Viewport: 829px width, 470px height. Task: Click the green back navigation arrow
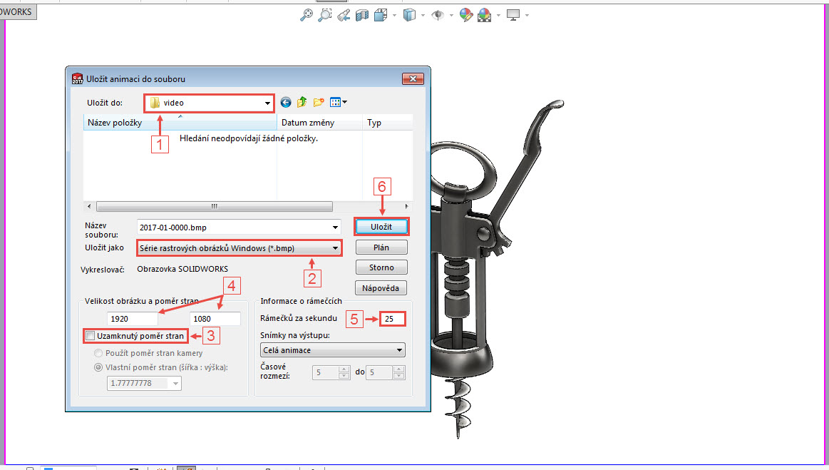pyautogui.click(x=285, y=102)
